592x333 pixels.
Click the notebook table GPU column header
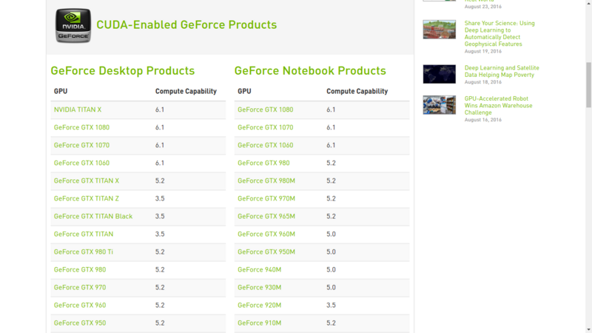[244, 91]
